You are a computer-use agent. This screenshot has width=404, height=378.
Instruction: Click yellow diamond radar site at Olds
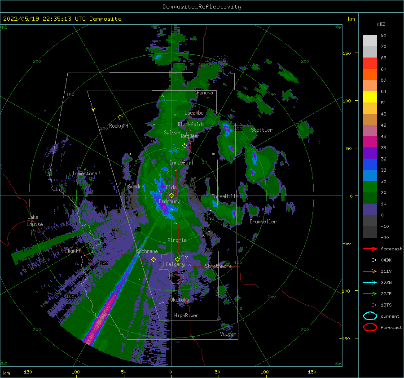171,196
